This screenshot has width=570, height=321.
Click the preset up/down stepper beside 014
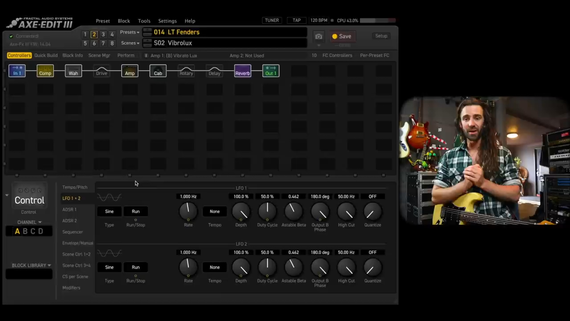pos(147,32)
